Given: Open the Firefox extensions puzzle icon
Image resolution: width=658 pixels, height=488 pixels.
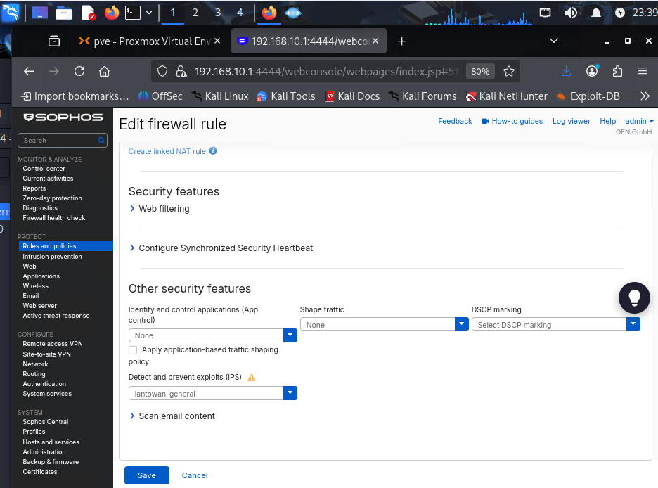Looking at the screenshot, I should 617,71.
